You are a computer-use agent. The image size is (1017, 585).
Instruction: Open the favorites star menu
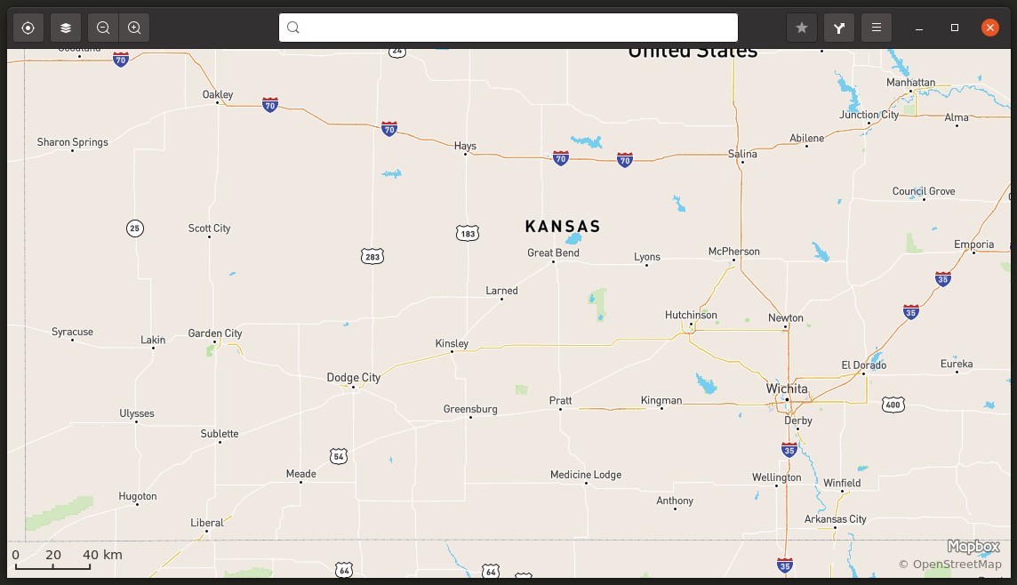click(802, 28)
